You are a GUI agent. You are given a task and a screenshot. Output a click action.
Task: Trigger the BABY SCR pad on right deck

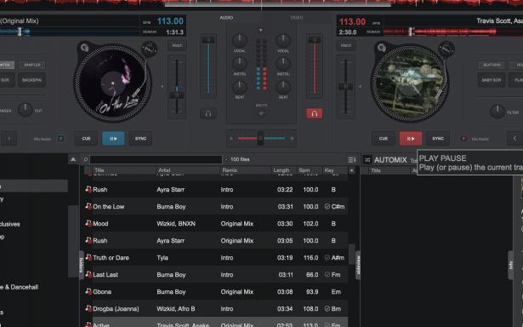492,80
